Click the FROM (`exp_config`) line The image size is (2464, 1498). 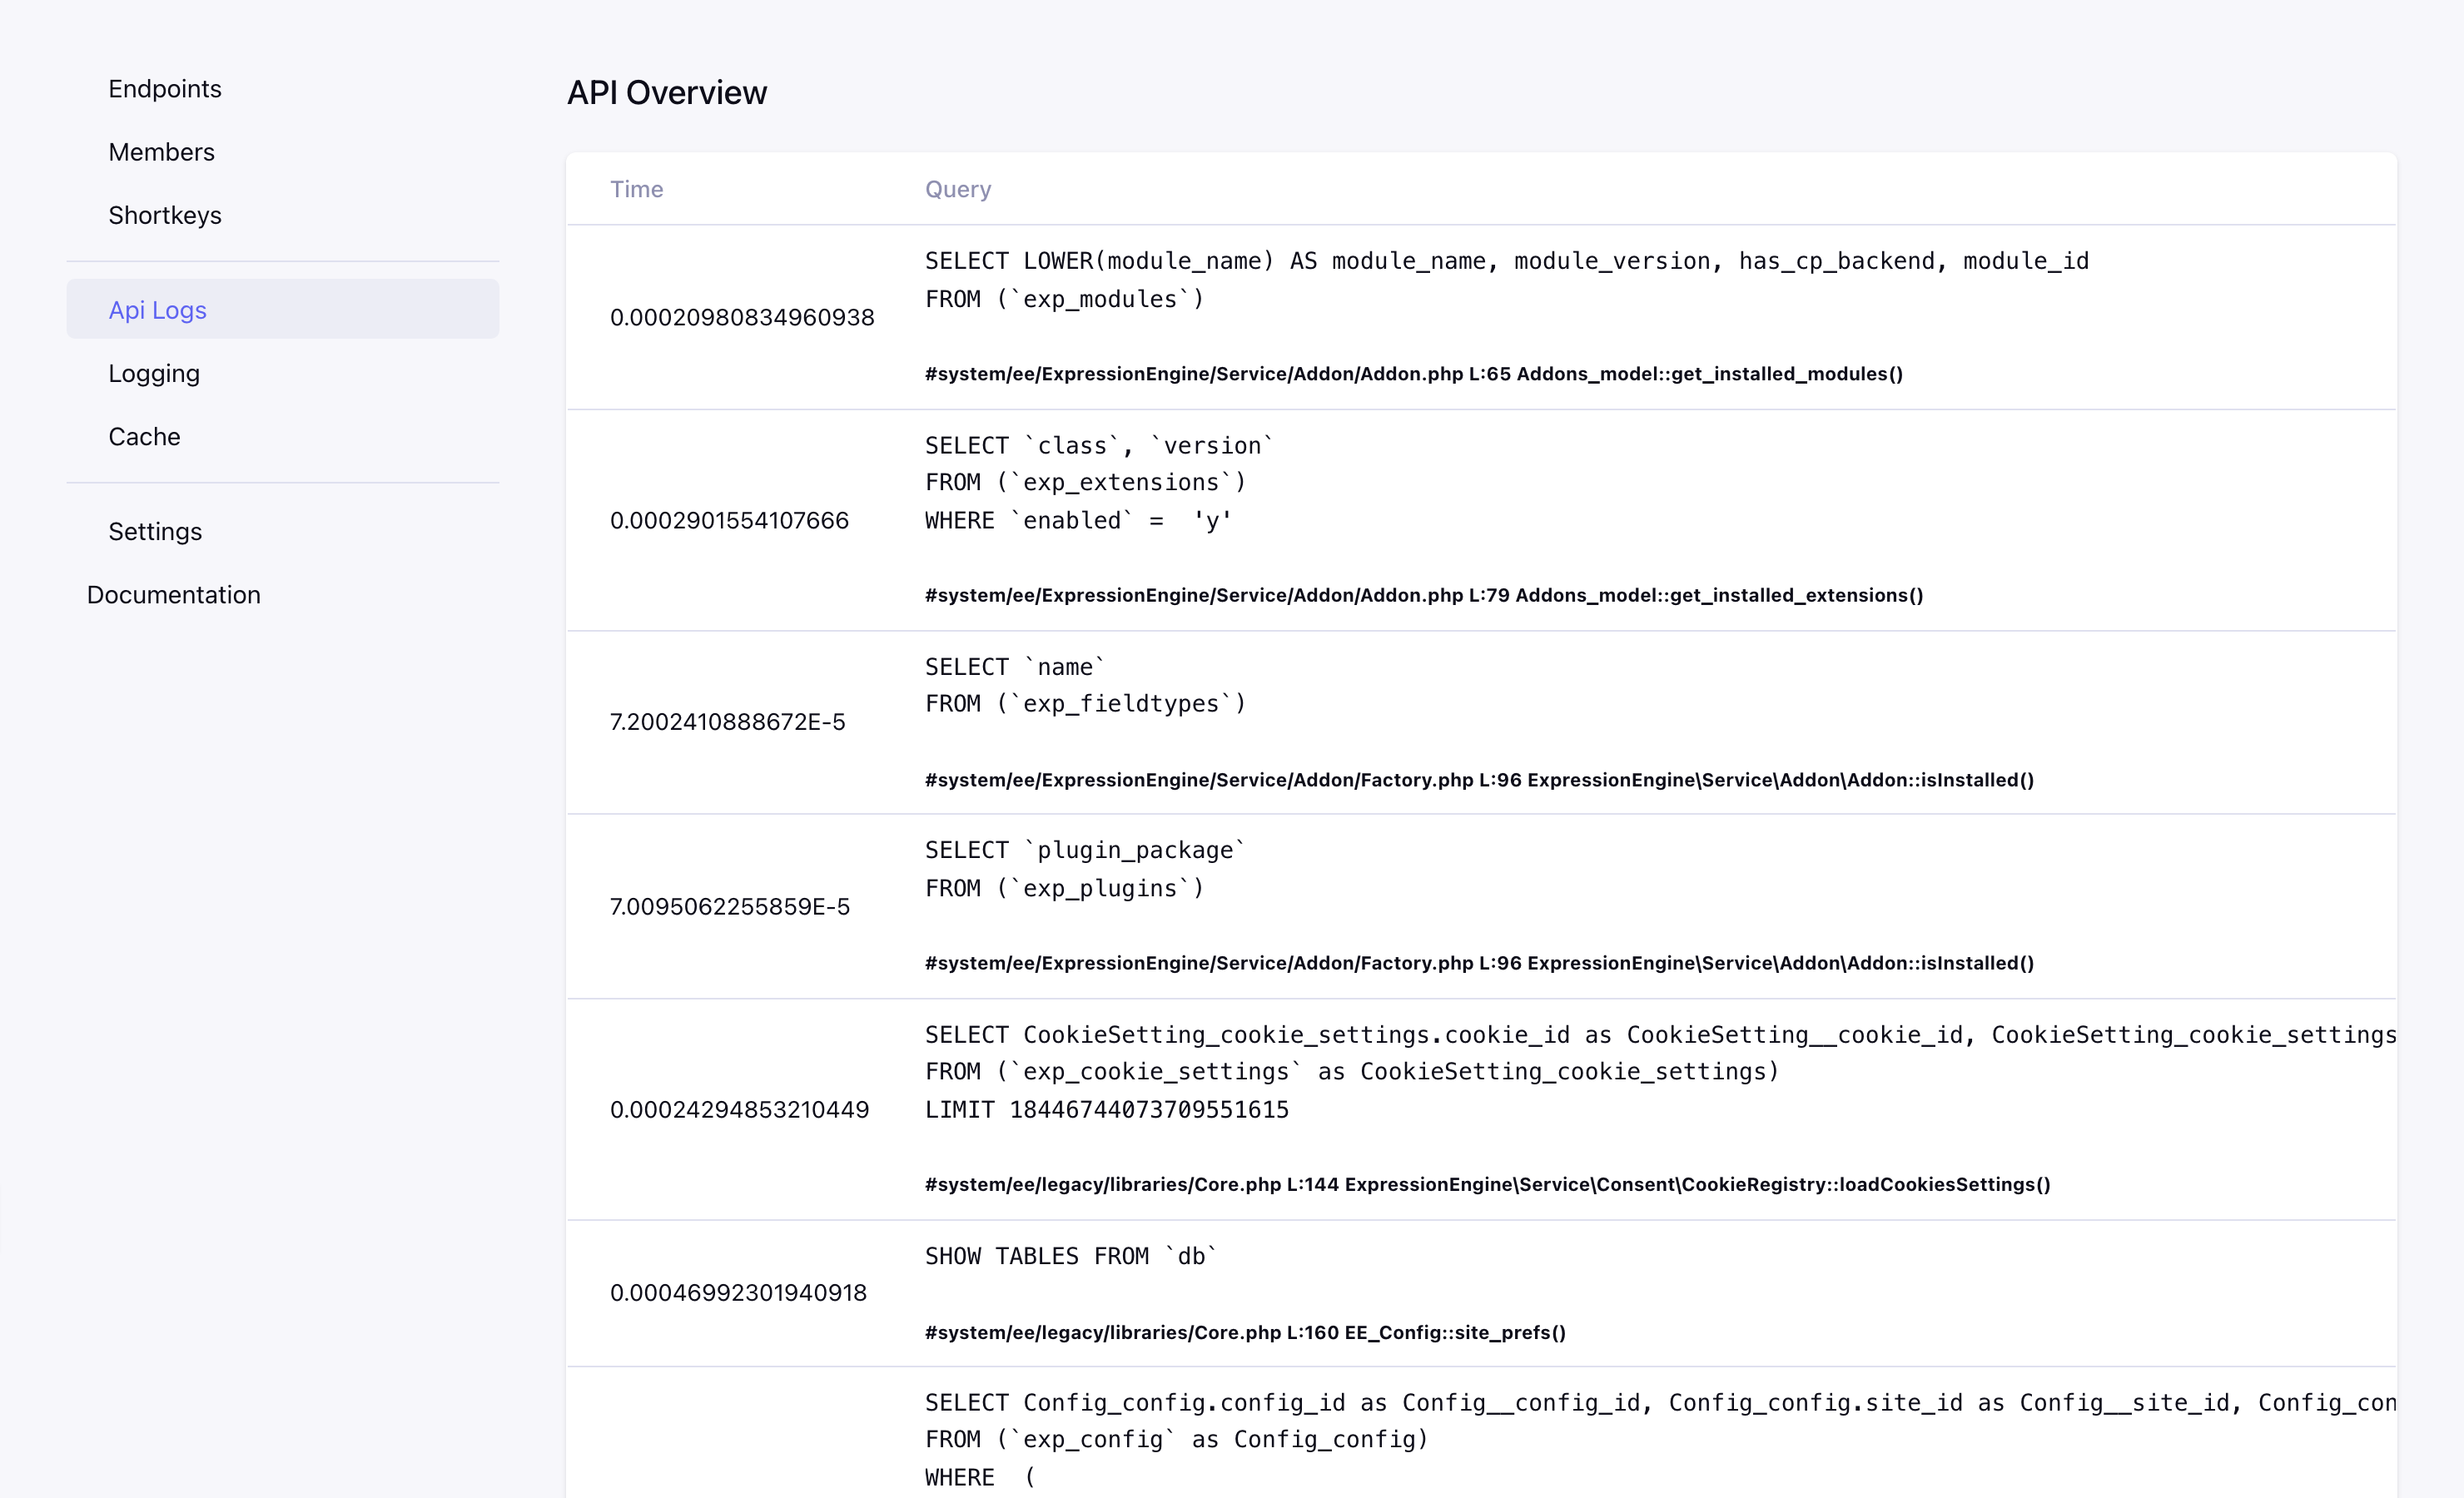coord(1177,1440)
